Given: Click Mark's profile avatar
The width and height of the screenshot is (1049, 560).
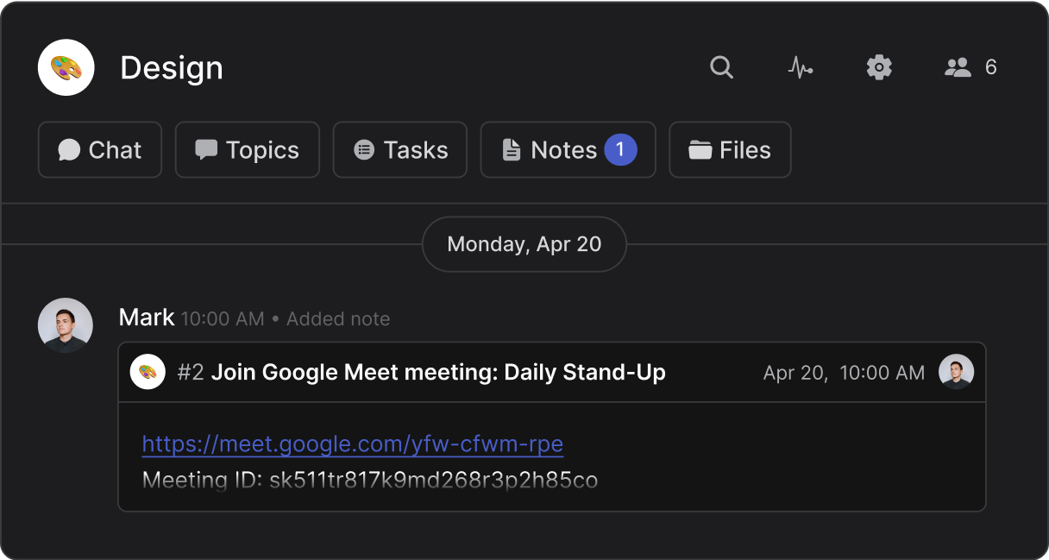Looking at the screenshot, I should (x=65, y=325).
